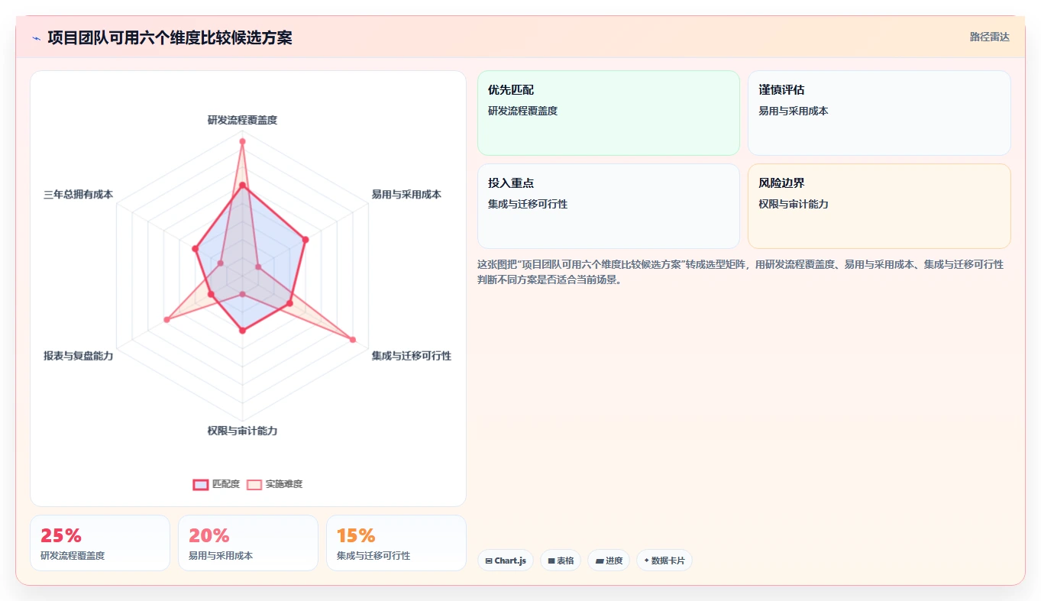Toggle the 实施难度 legend item
The image size is (1041, 601).
275,484
